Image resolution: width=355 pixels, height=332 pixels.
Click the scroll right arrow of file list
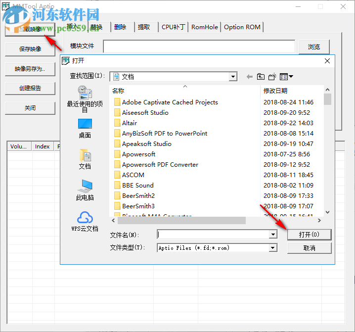(x=319, y=220)
